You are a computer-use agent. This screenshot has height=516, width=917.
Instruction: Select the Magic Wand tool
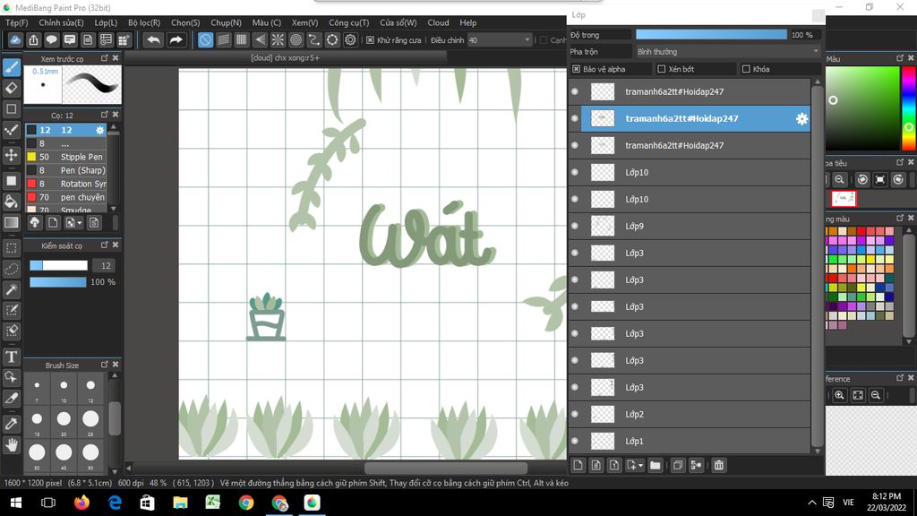click(11, 289)
